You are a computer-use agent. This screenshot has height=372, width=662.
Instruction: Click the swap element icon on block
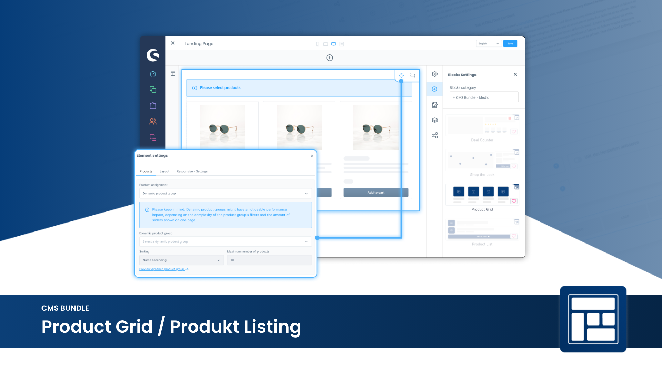pyautogui.click(x=413, y=75)
